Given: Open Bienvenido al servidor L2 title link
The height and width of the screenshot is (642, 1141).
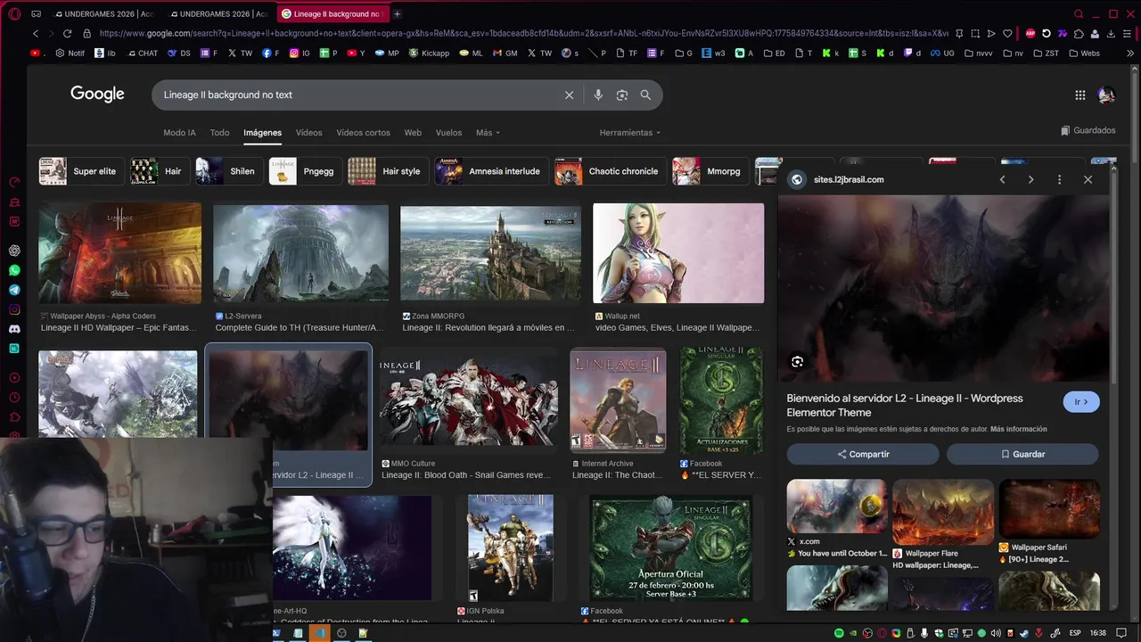Looking at the screenshot, I should [x=904, y=405].
